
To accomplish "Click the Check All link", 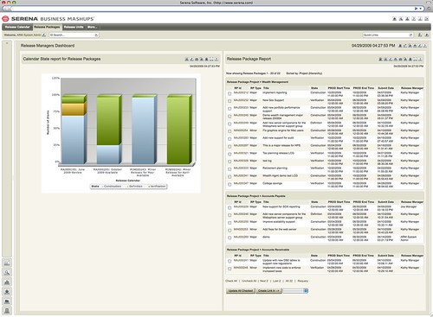I will (231, 281).
